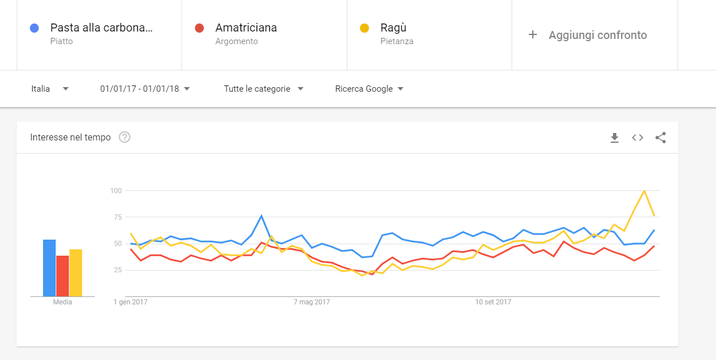Open help icon next to Interesse nel tempo

coord(125,138)
